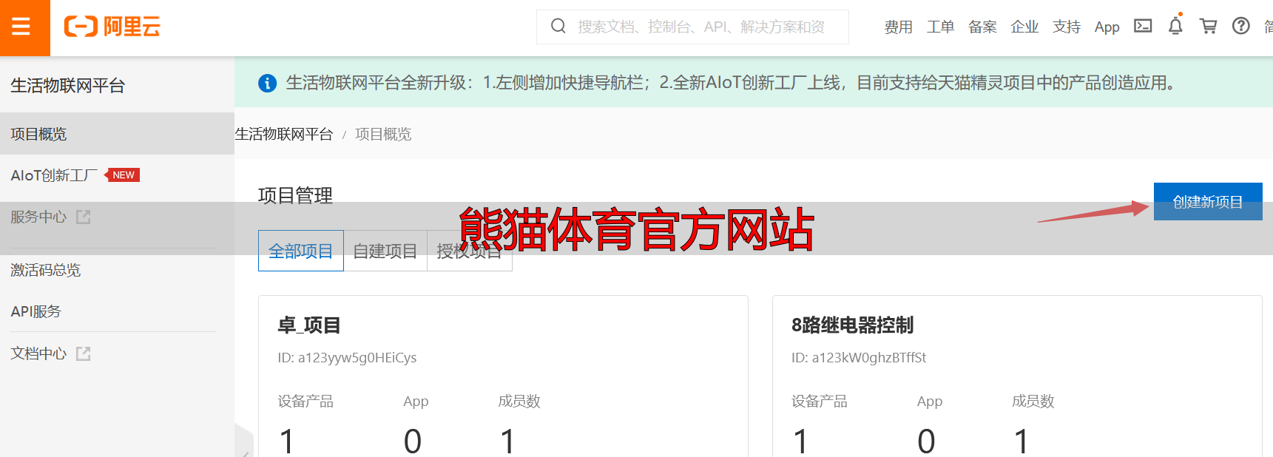Screen dimensions: 1273x457
Task: Click App label in 8路继电器控制 card
Action: click(930, 401)
